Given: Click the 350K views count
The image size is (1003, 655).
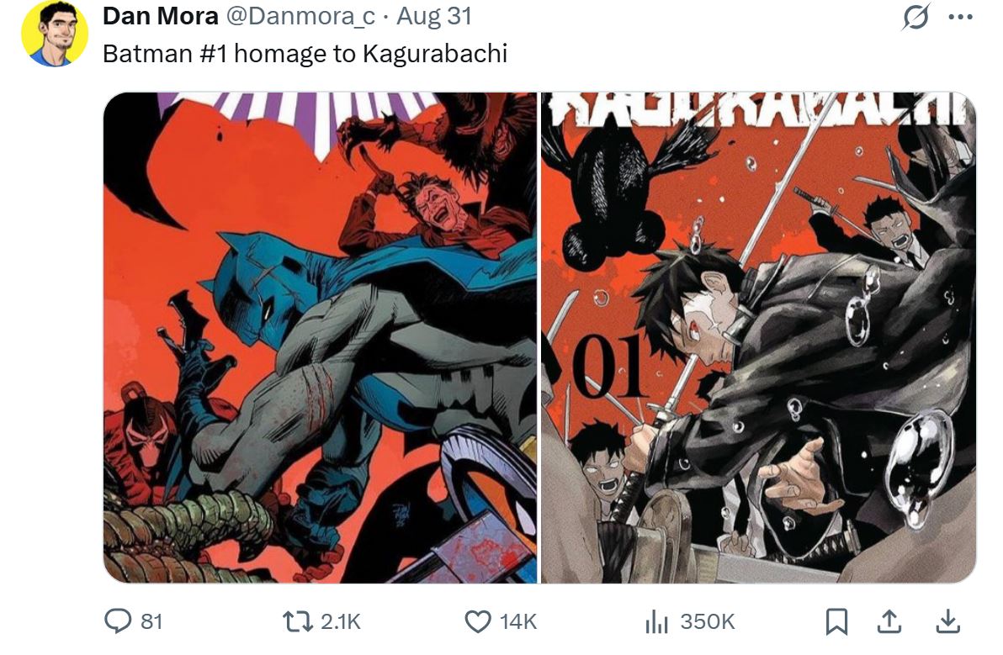Looking at the screenshot, I should [x=708, y=621].
